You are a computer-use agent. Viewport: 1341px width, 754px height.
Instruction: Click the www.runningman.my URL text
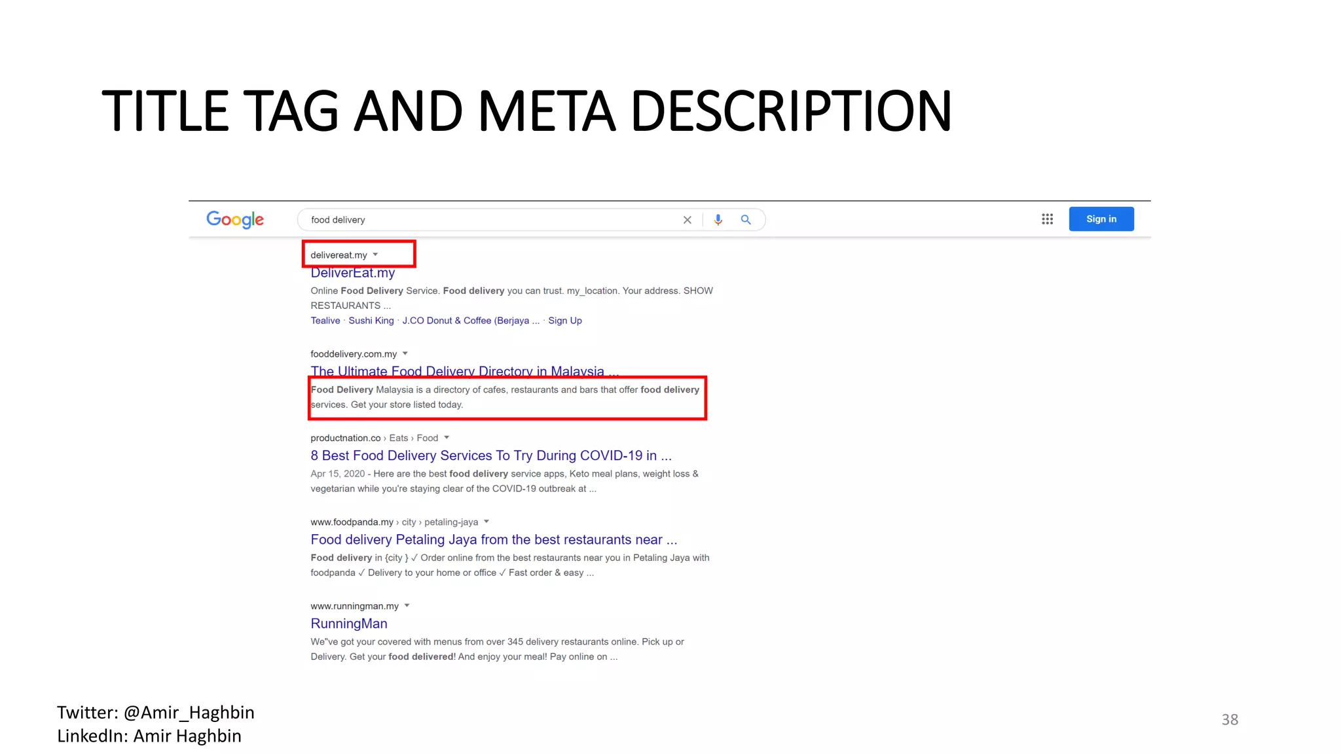(354, 606)
